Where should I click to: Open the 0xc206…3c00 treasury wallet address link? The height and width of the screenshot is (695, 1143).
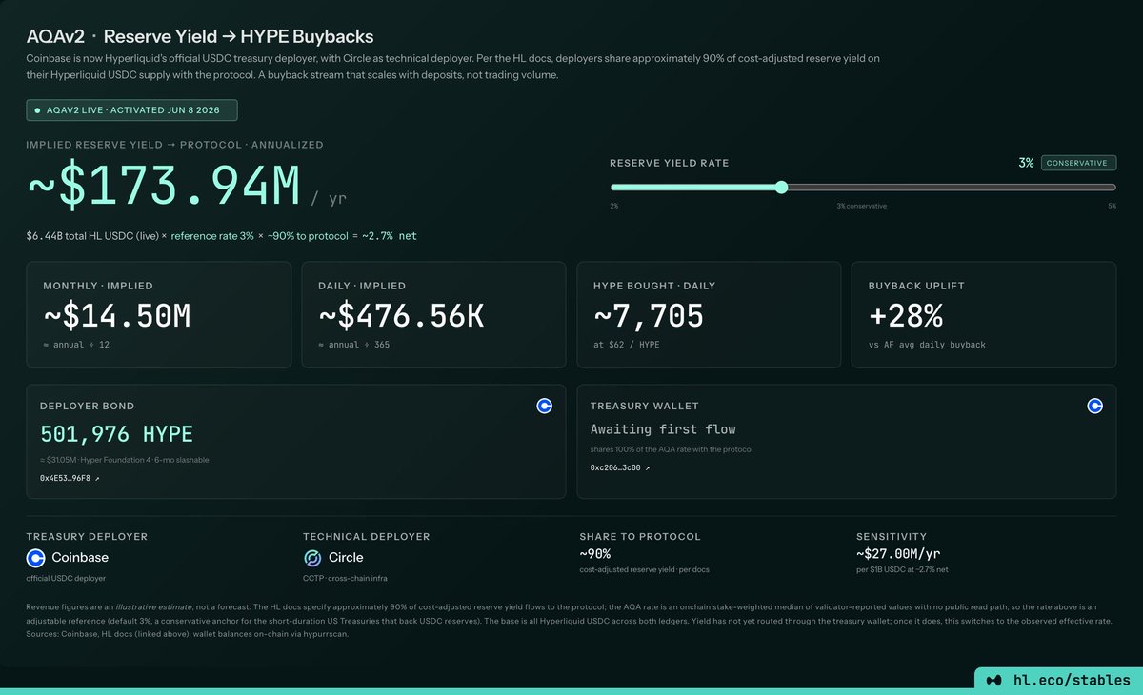point(620,467)
